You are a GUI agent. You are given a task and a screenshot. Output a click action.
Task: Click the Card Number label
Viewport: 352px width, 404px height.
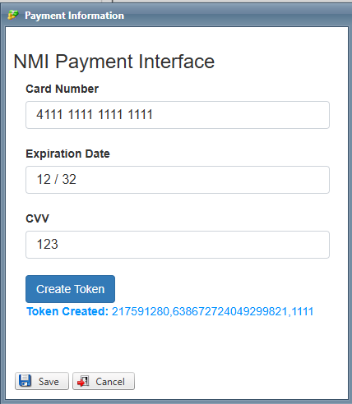[62, 89]
